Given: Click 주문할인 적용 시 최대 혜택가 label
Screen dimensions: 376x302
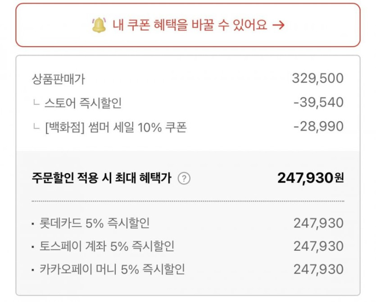Looking at the screenshot, I should click(x=101, y=178).
